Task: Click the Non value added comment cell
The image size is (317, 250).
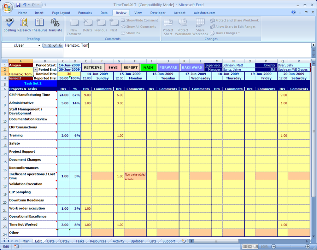Action: pos(135,176)
